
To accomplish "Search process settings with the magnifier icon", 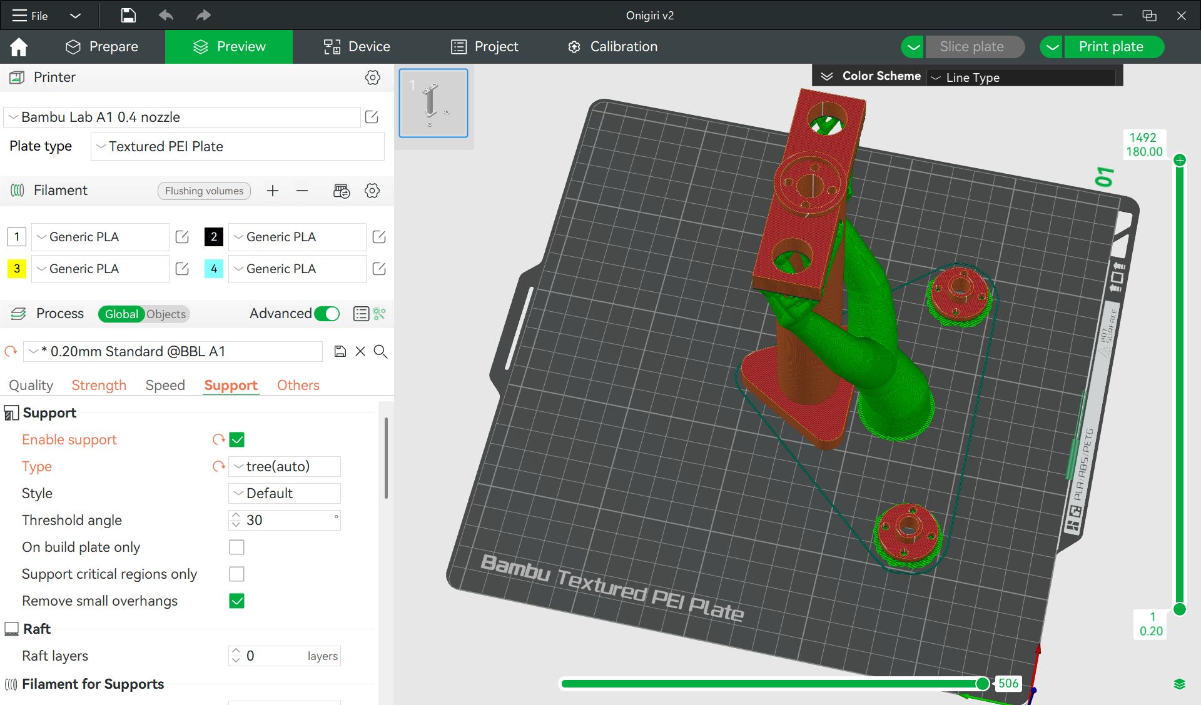I will pyautogui.click(x=380, y=351).
